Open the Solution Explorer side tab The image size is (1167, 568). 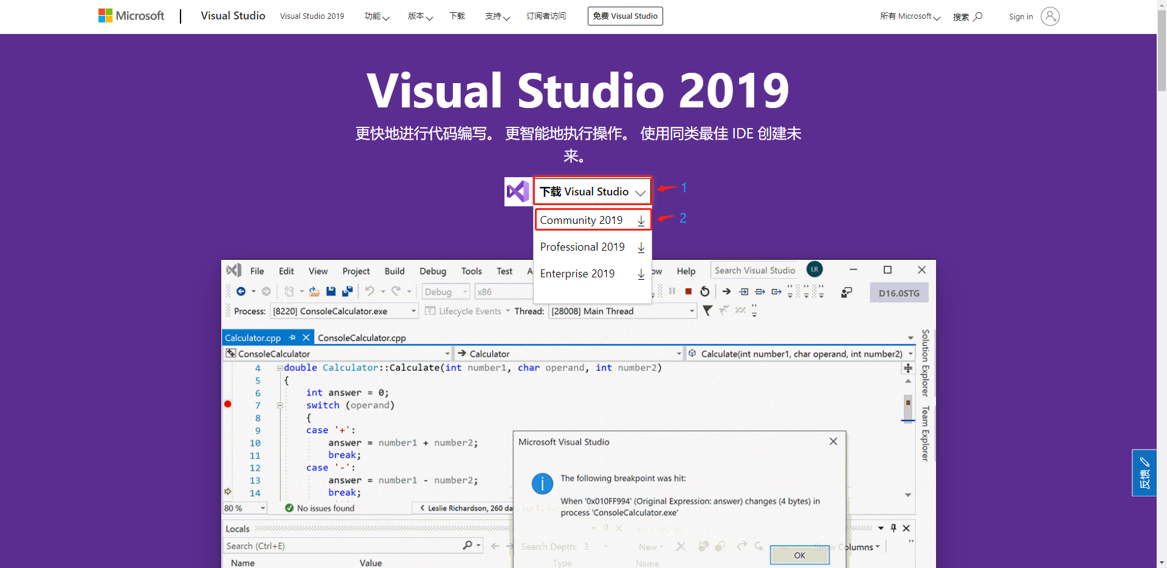pyautogui.click(x=925, y=363)
